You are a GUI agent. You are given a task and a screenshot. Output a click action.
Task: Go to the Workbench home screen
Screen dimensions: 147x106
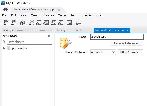click(5, 9)
